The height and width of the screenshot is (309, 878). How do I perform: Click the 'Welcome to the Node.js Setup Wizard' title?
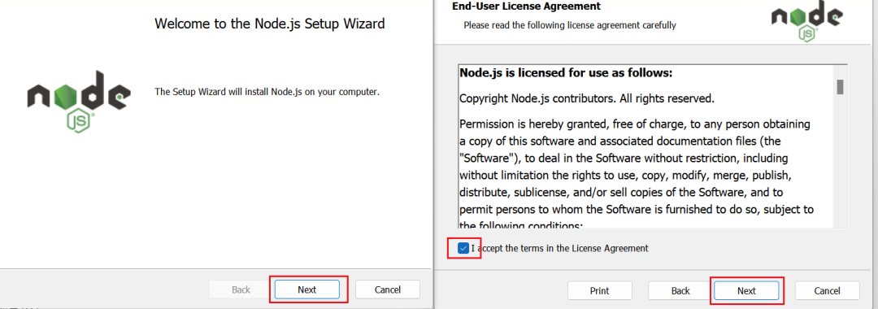pyautogui.click(x=270, y=24)
